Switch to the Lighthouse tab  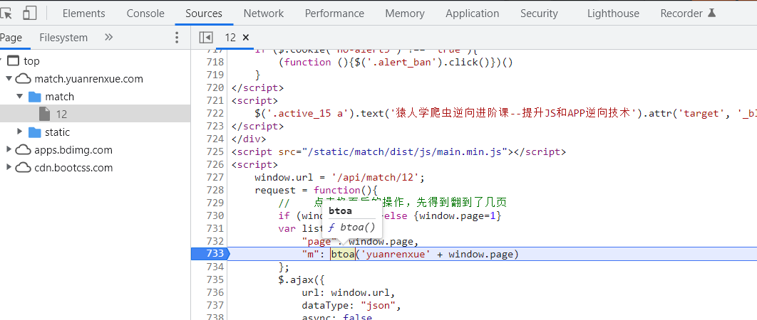click(x=613, y=14)
